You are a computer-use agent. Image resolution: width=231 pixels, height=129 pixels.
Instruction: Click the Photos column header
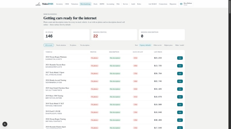tap(93, 52)
